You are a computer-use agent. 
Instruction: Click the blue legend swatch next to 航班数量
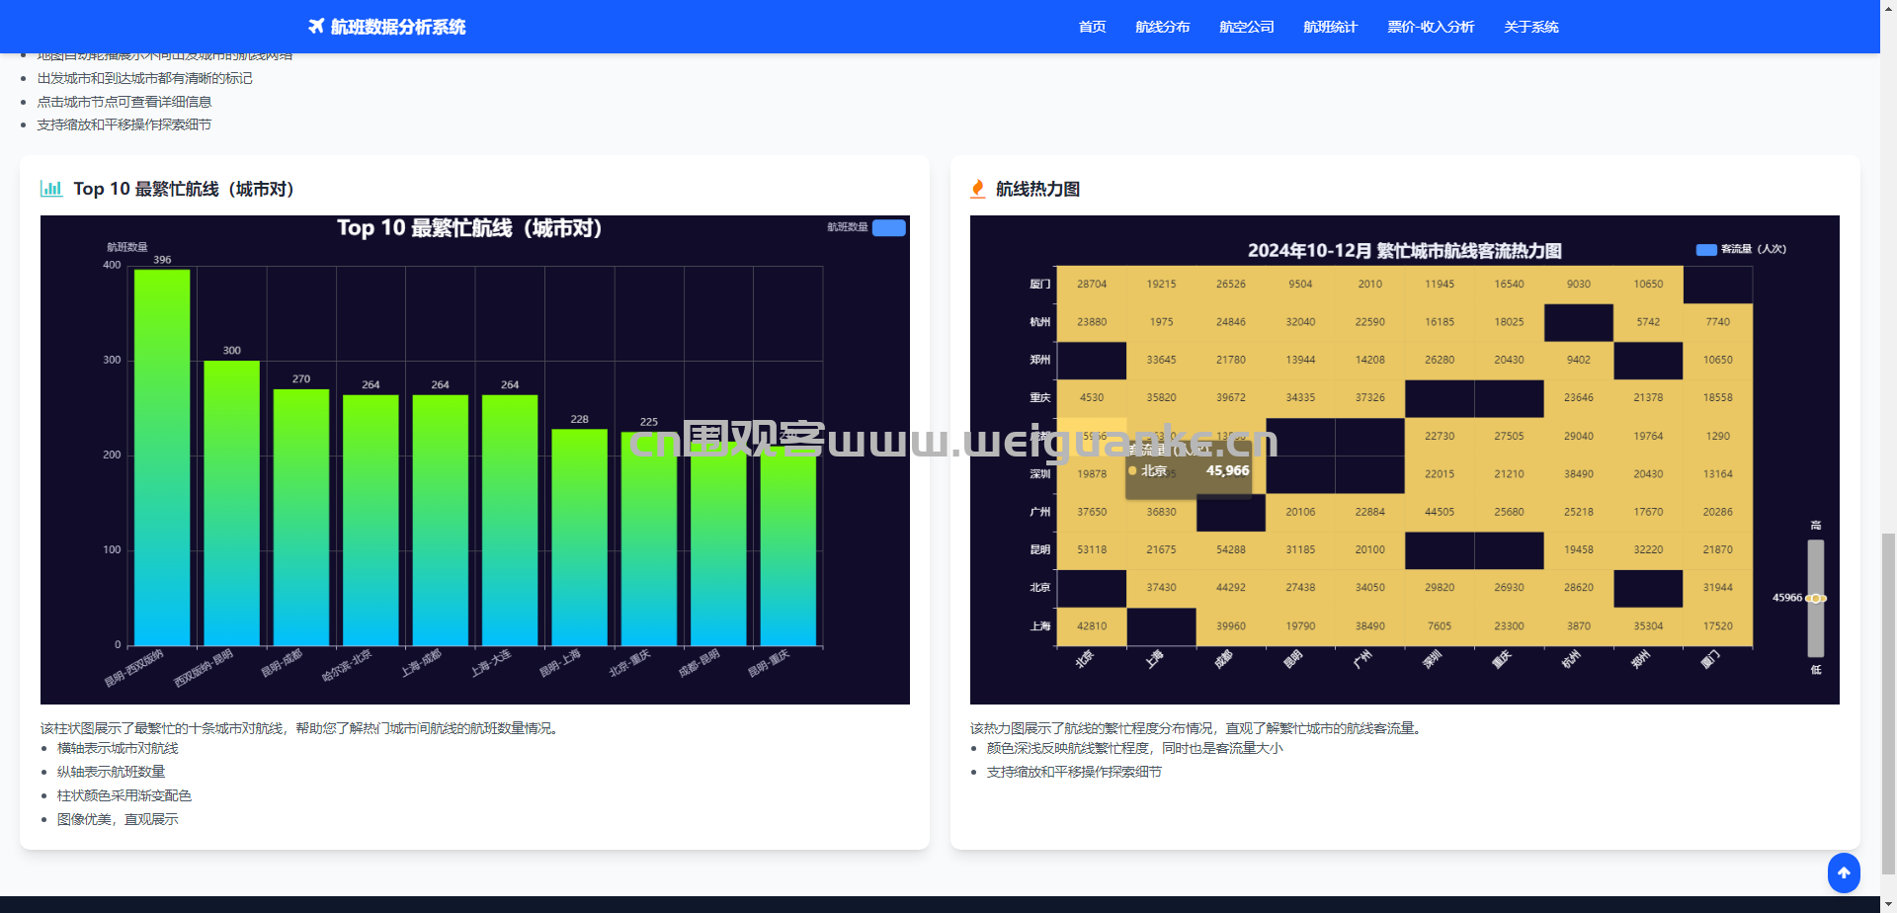887,228
